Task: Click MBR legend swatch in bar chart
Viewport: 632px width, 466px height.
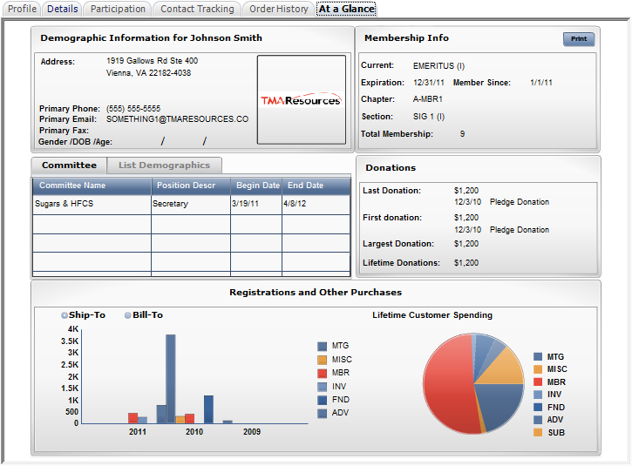Action: (323, 373)
